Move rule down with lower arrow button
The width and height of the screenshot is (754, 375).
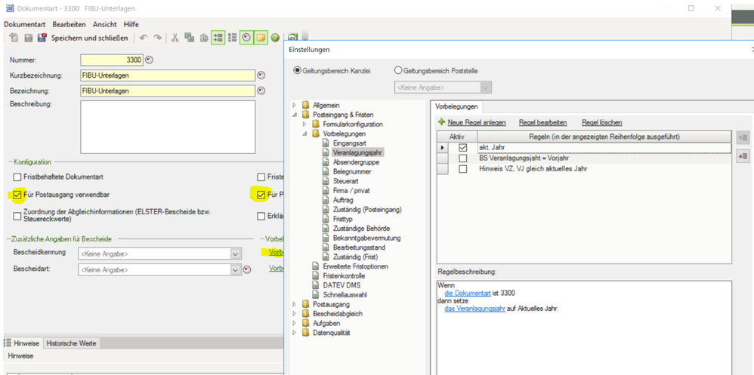click(743, 156)
